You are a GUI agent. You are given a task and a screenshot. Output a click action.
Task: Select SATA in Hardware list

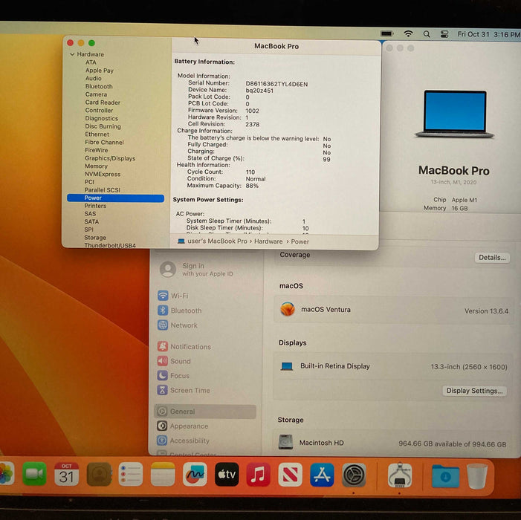click(x=91, y=222)
